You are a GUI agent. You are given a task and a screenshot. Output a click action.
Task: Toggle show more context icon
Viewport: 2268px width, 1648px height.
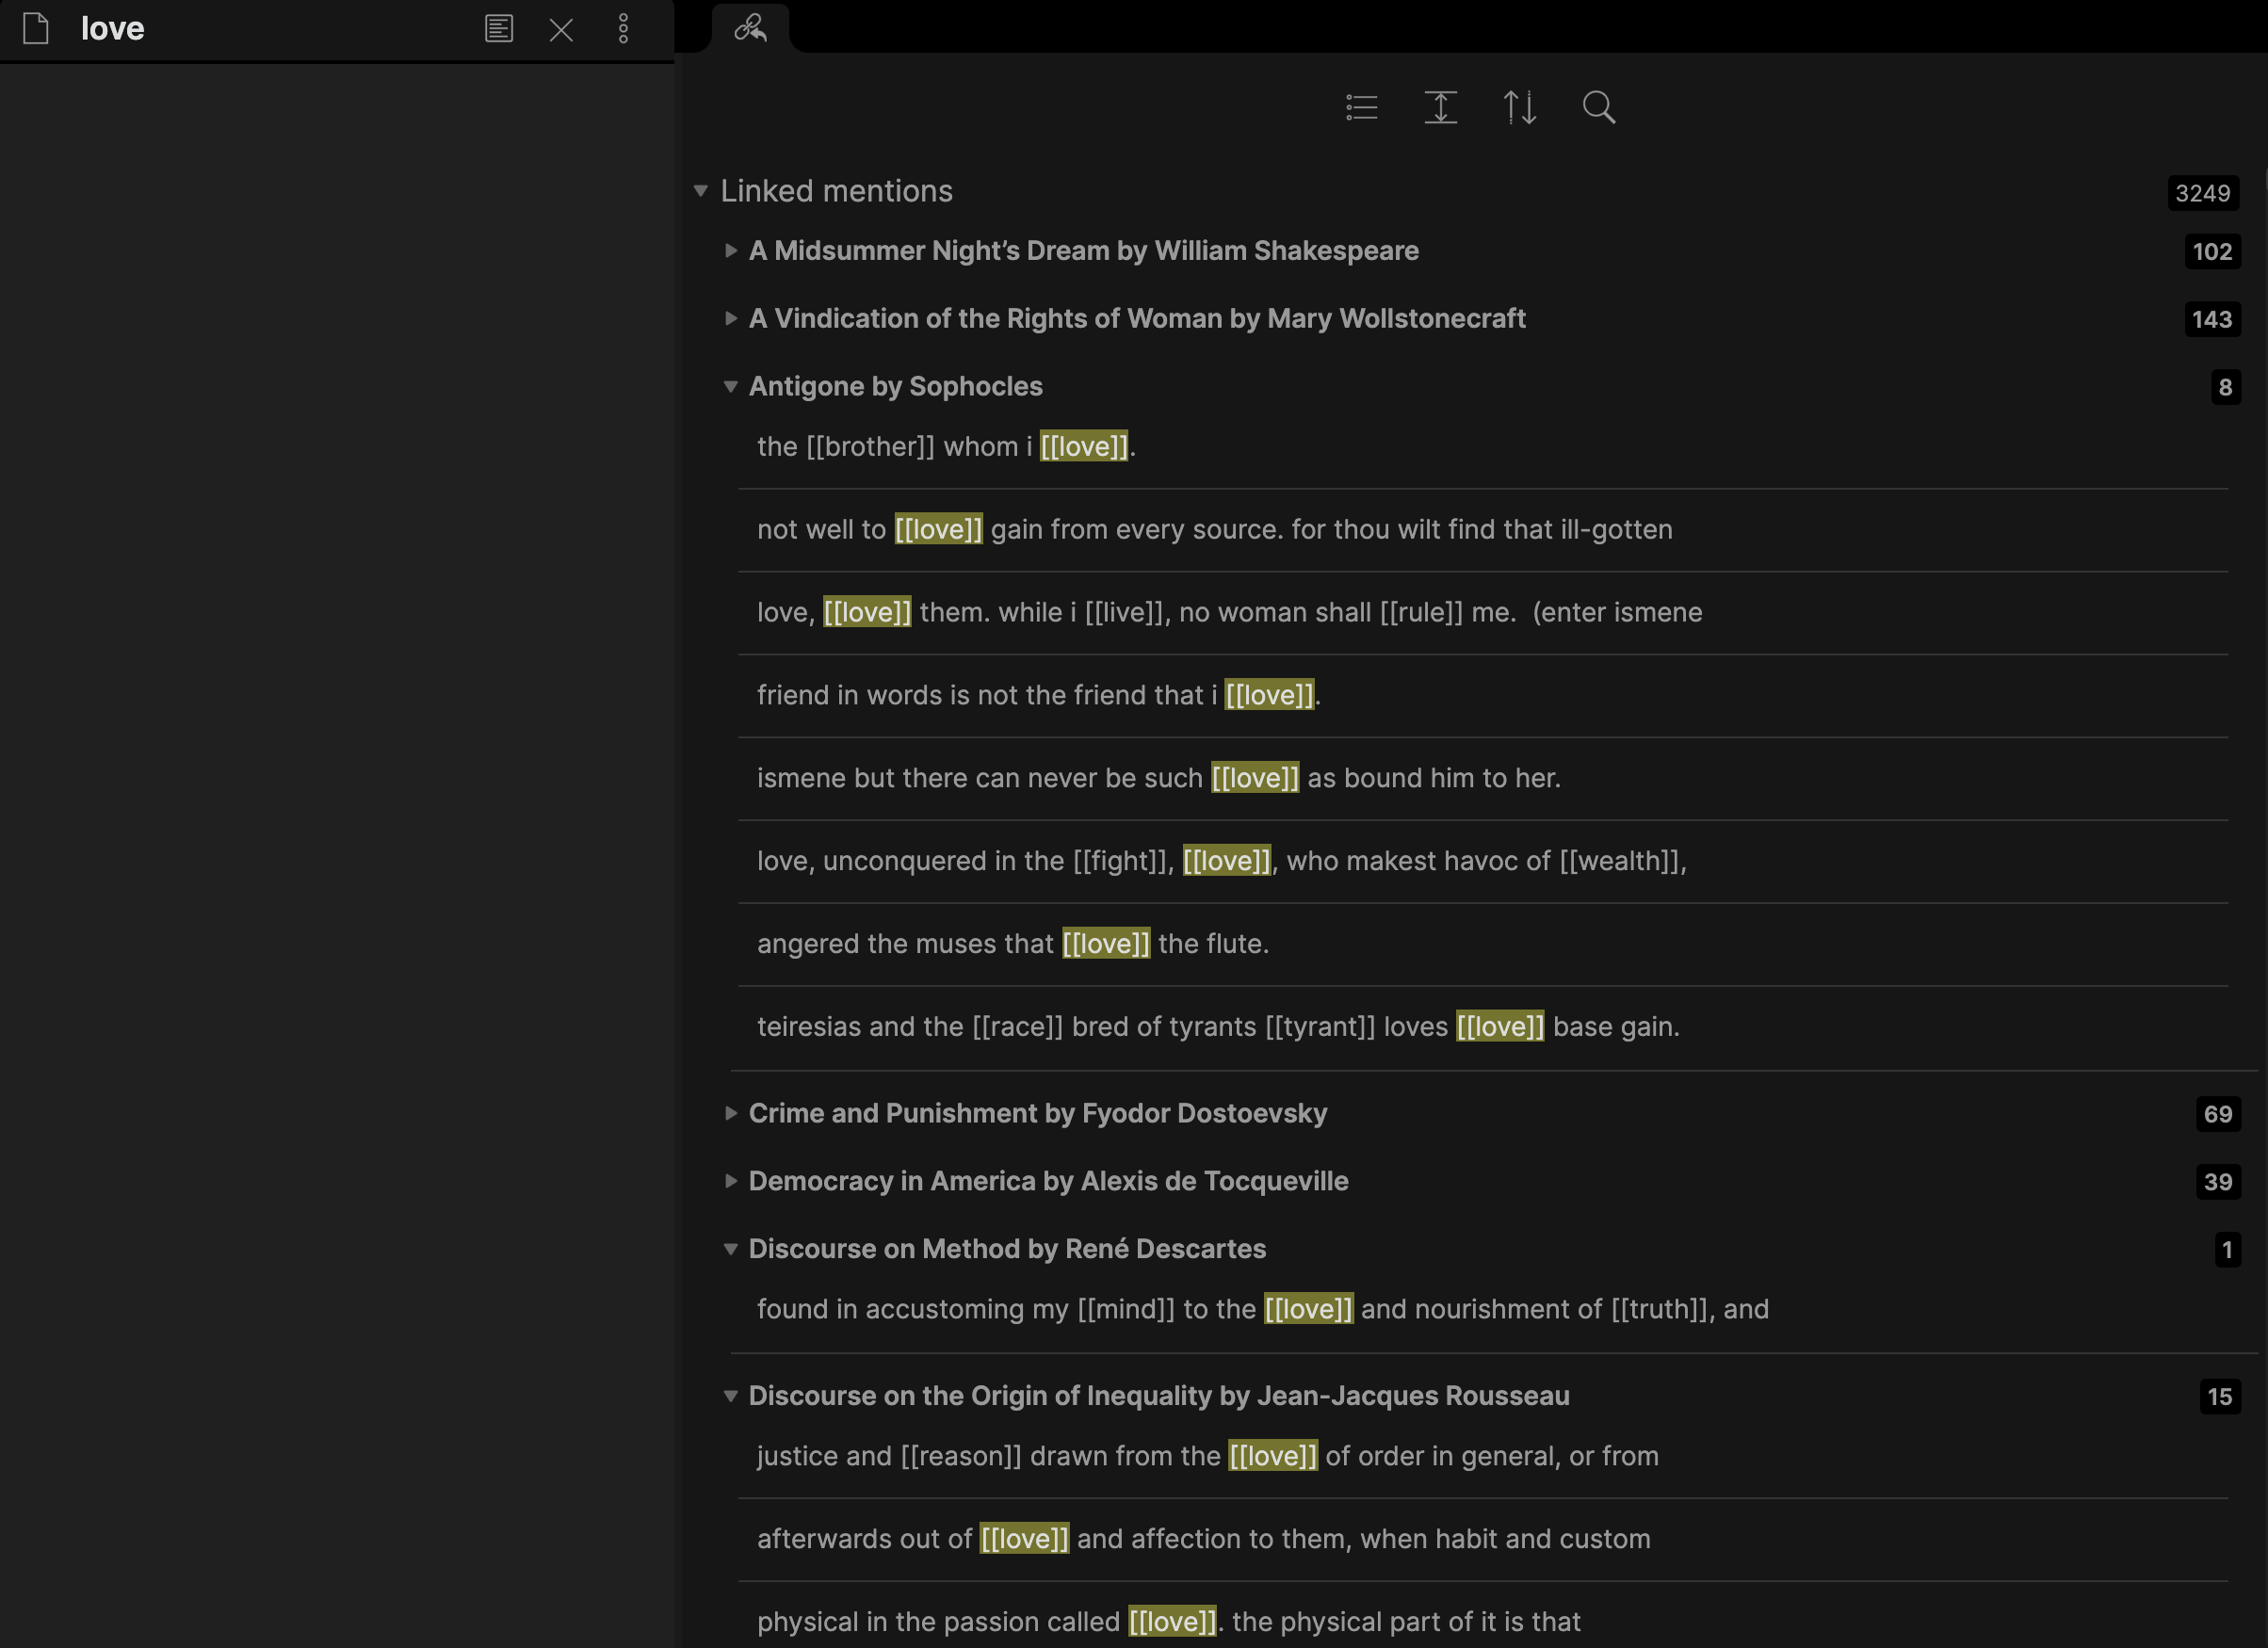click(x=1440, y=107)
